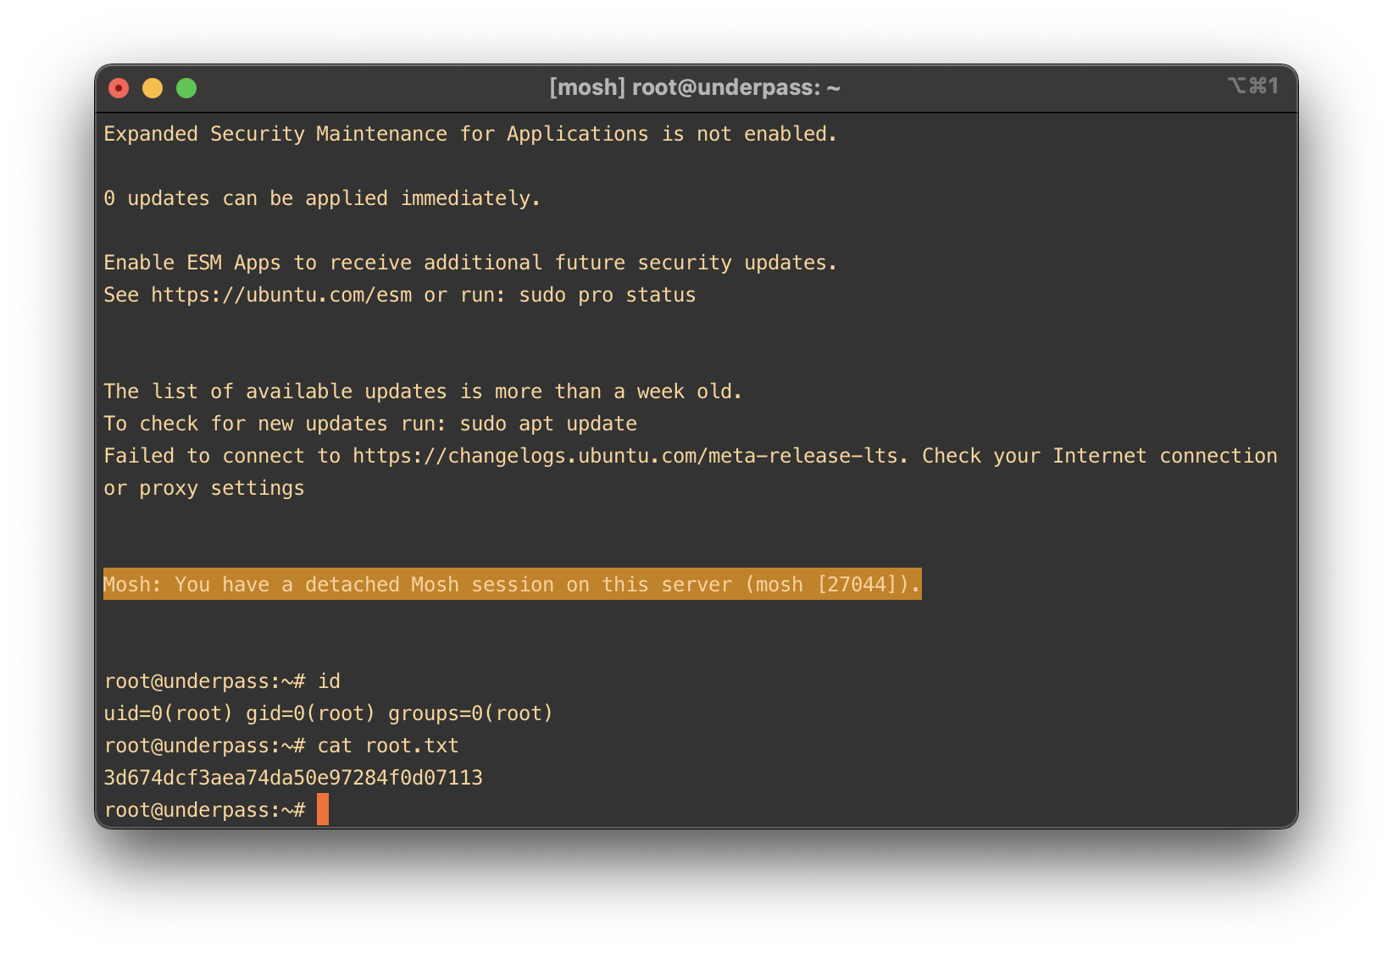The image size is (1393, 954).
Task: Open the https://ubuntu.com/esm link
Action: point(281,295)
